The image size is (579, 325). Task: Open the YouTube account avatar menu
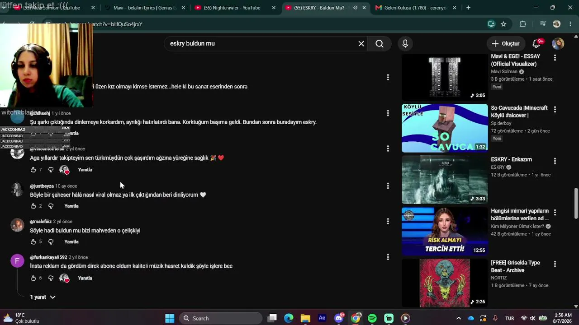(558, 43)
